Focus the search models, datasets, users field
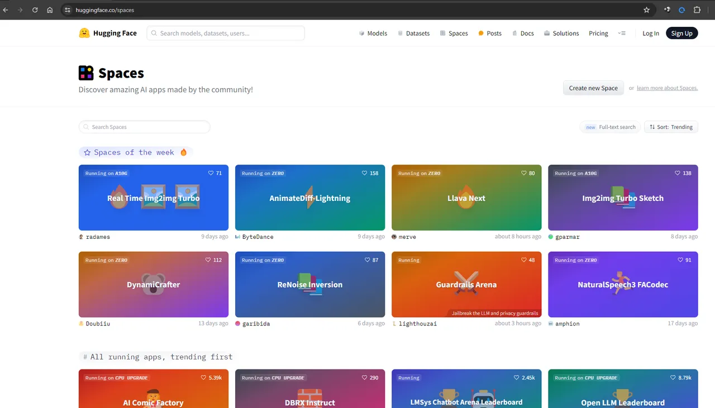The height and width of the screenshot is (408, 715). (x=226, y=33)
